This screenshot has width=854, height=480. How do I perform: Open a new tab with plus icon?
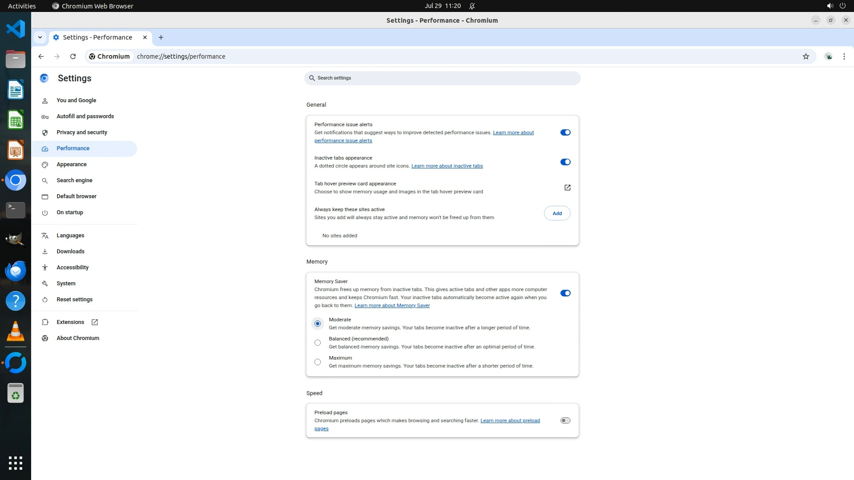coord(161,37)
